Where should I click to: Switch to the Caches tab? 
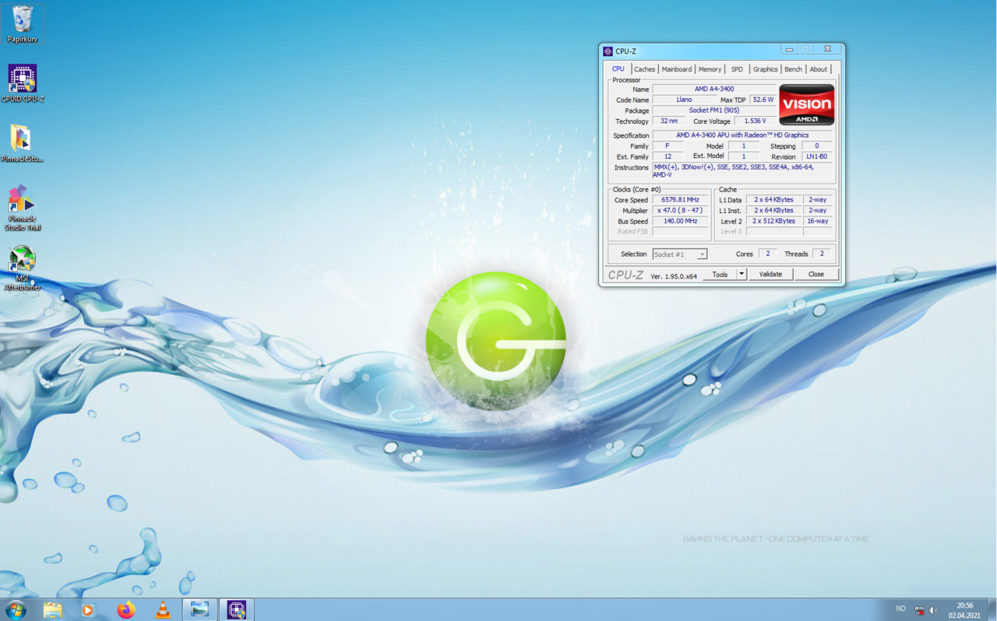pyautogui.click(x=644, y=69)
